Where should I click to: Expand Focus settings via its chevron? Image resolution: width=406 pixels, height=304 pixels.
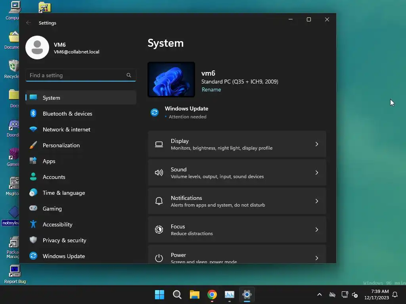click(x=317, y=229)
